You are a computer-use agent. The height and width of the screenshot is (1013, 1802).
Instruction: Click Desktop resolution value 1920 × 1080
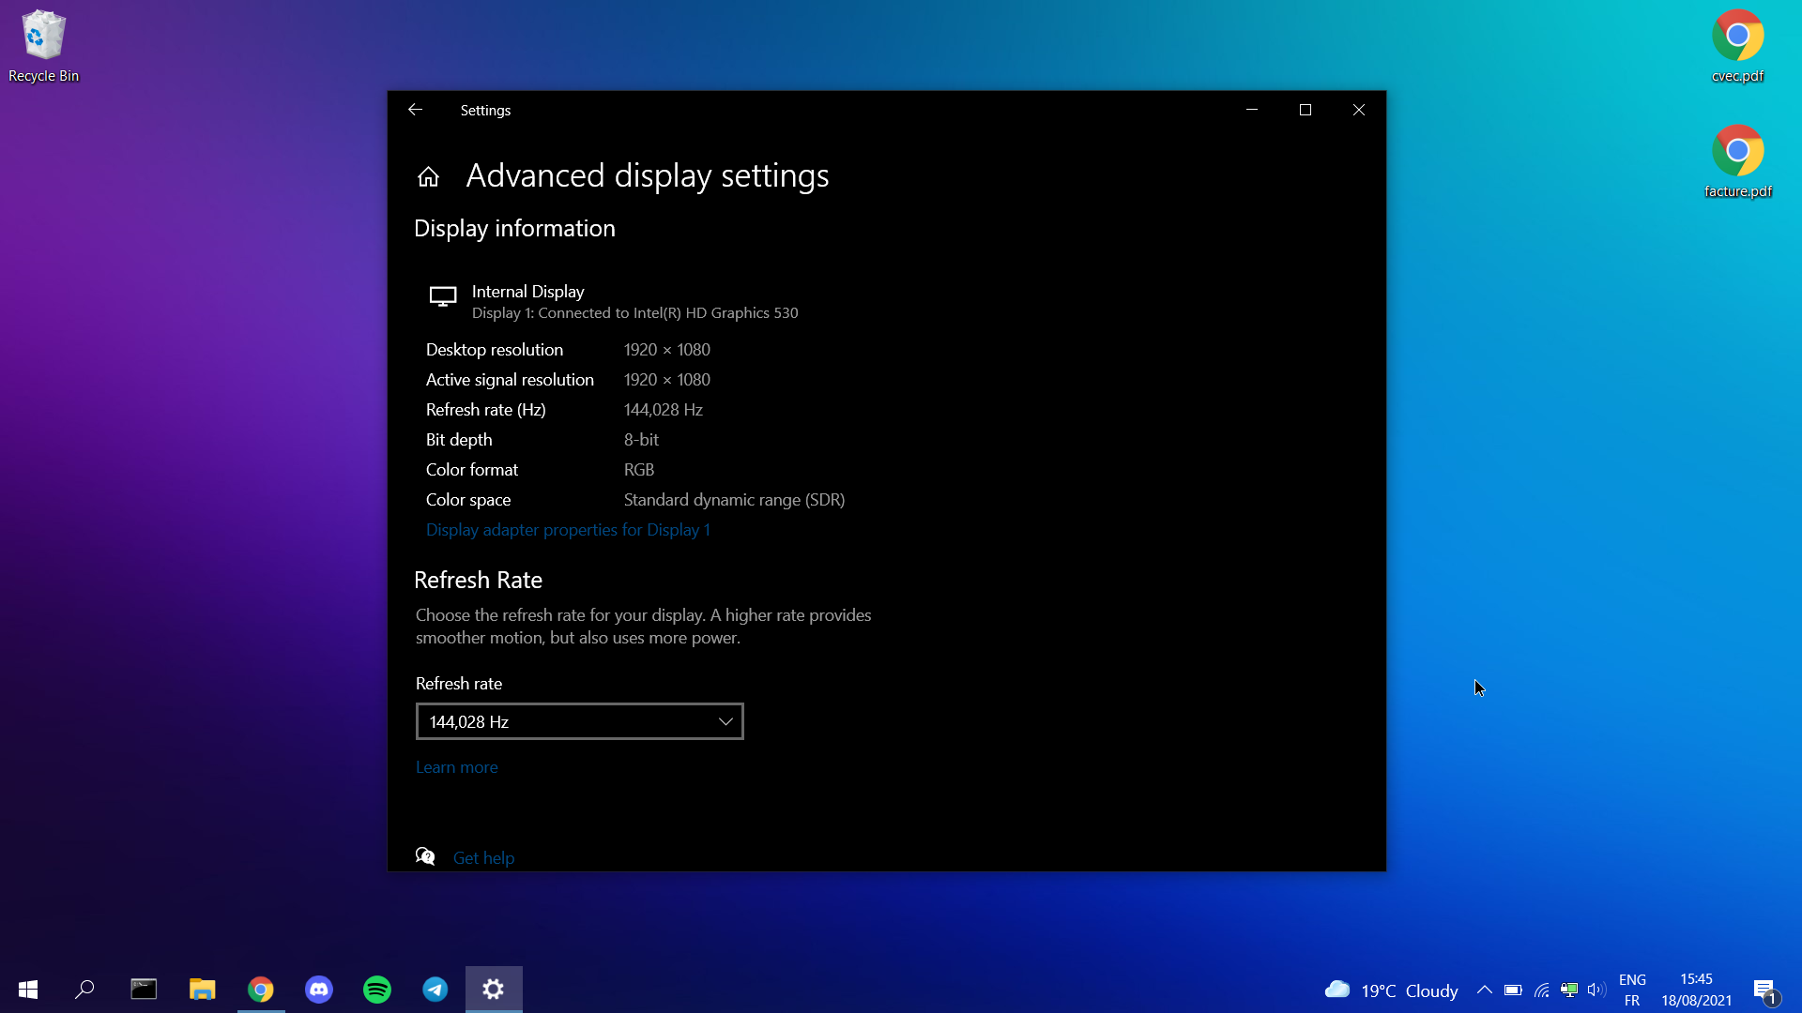[666, 350]
